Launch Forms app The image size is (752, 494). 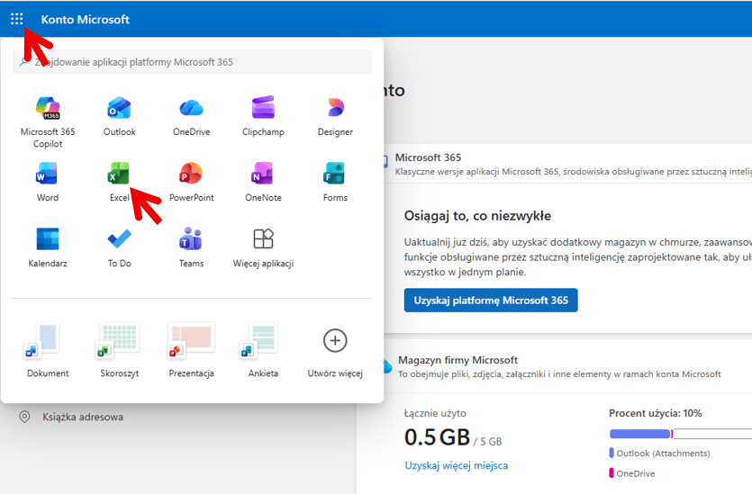tap(335, 182)
